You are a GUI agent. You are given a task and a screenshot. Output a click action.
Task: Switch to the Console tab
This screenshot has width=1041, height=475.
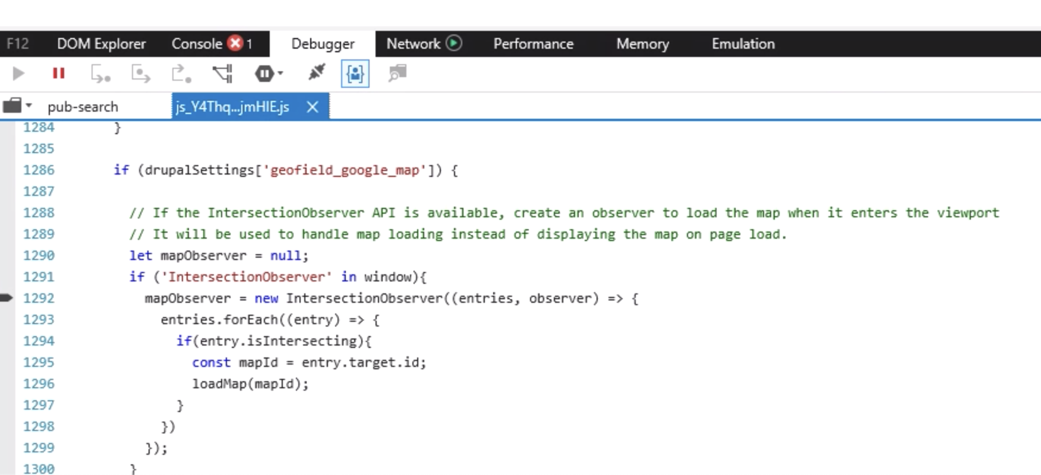[x=196, y=44]
